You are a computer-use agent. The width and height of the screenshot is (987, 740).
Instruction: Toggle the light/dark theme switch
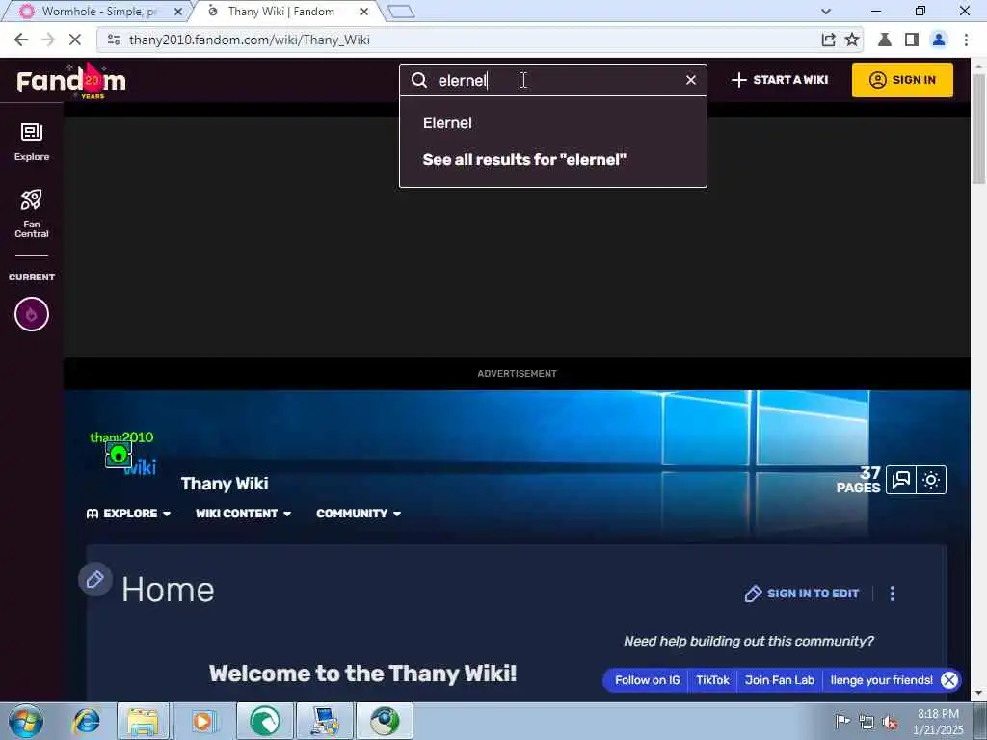point(931,480)
